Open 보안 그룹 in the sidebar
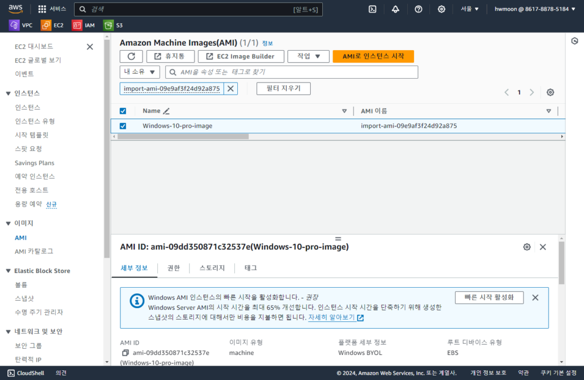The width and height of the screenshot is (584, 380). click(x=29, y=345)
